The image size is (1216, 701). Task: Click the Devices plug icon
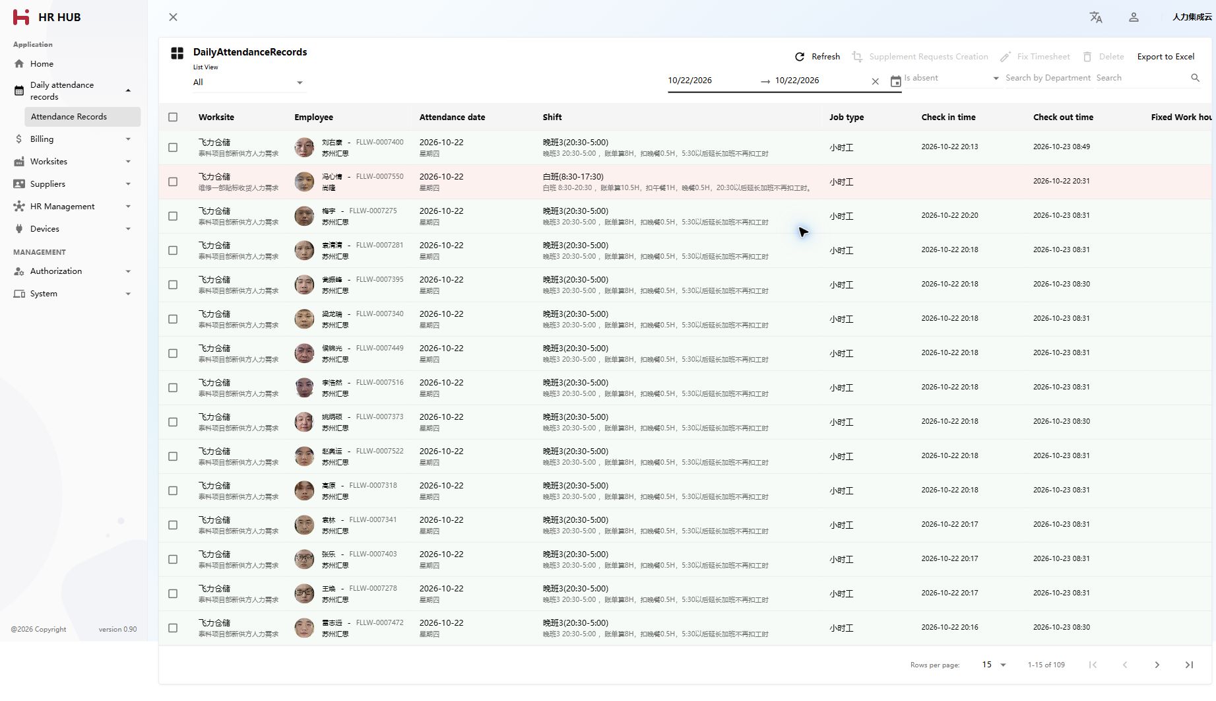click(x=19, y=229)
